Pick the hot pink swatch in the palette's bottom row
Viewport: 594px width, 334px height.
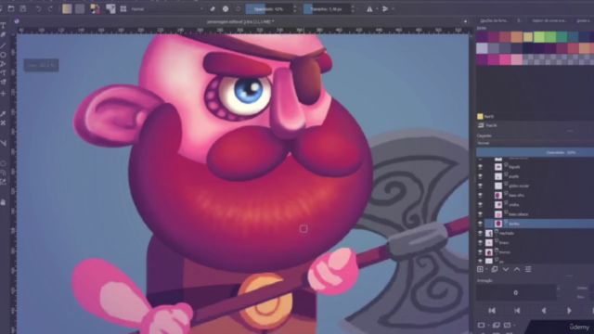[505, 59]
